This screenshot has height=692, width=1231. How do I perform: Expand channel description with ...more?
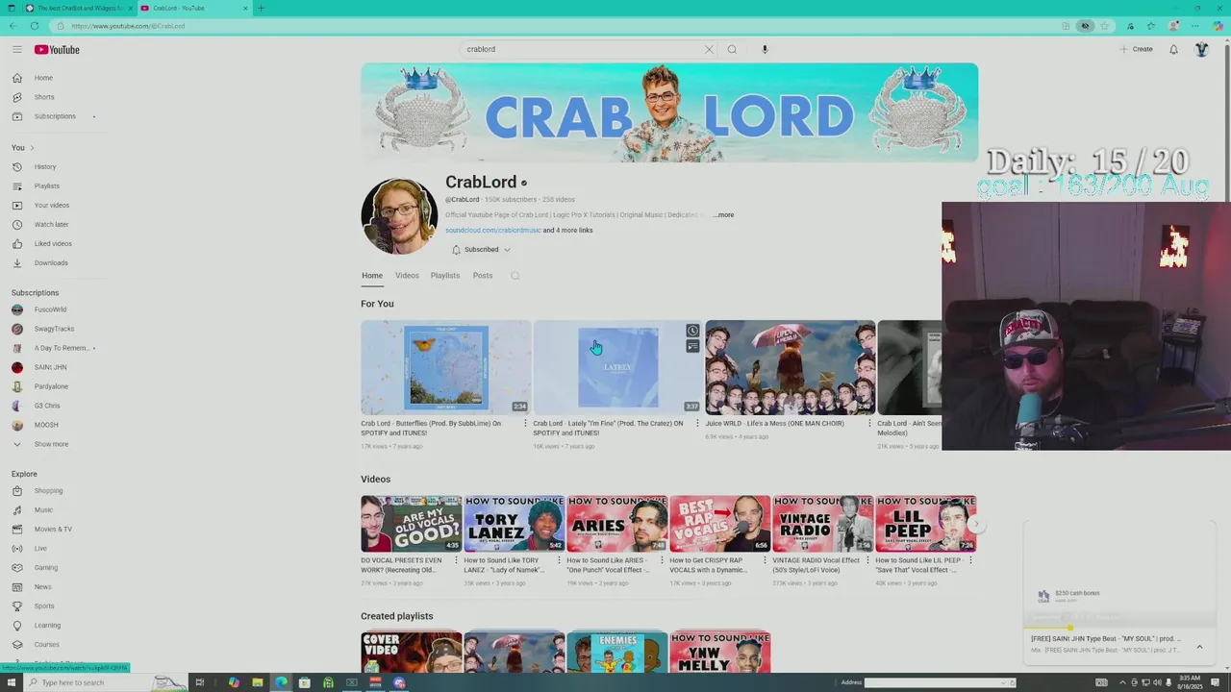(723, 214)
